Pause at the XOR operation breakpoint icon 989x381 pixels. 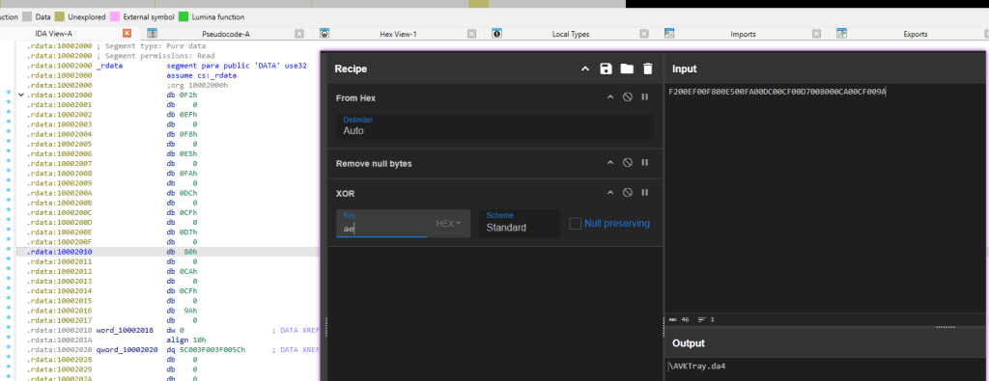644,192
